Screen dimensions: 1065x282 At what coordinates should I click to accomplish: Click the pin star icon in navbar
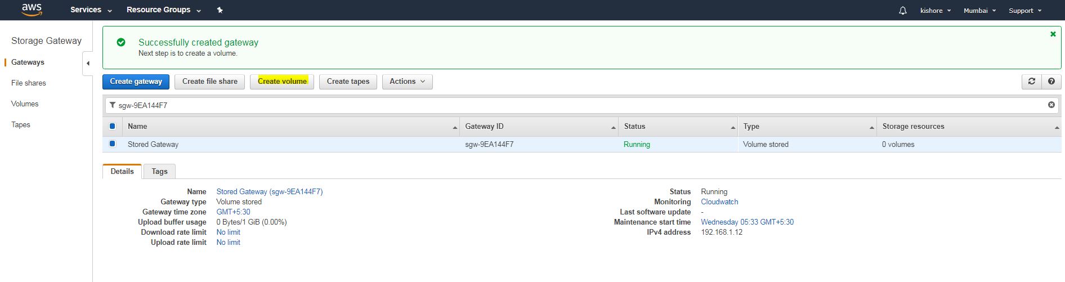pyautogui.click(x=220, y=10)
